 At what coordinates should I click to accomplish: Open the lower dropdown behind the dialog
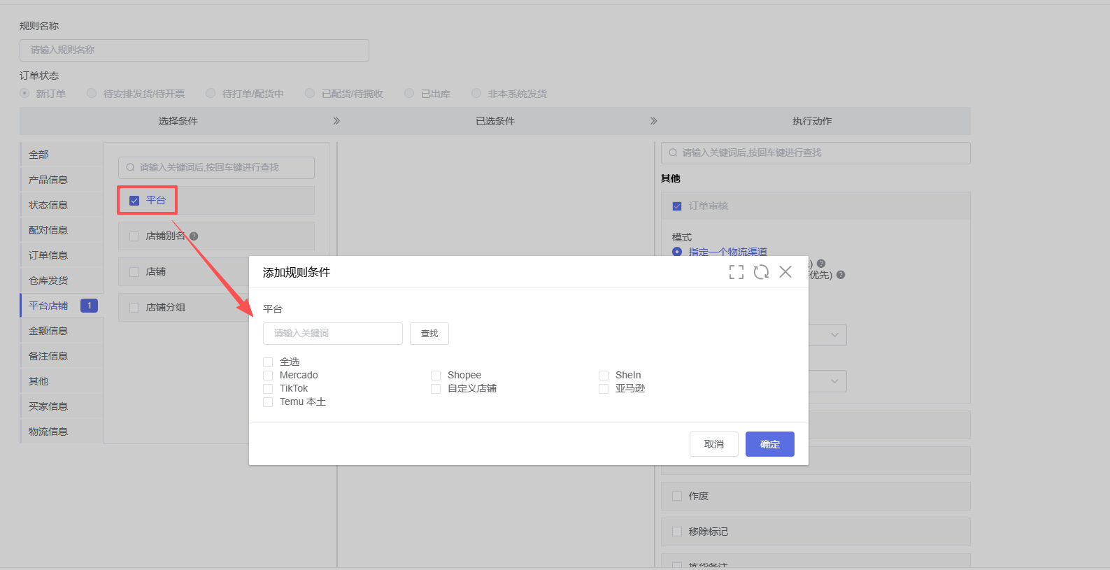[x=834, y=381]
